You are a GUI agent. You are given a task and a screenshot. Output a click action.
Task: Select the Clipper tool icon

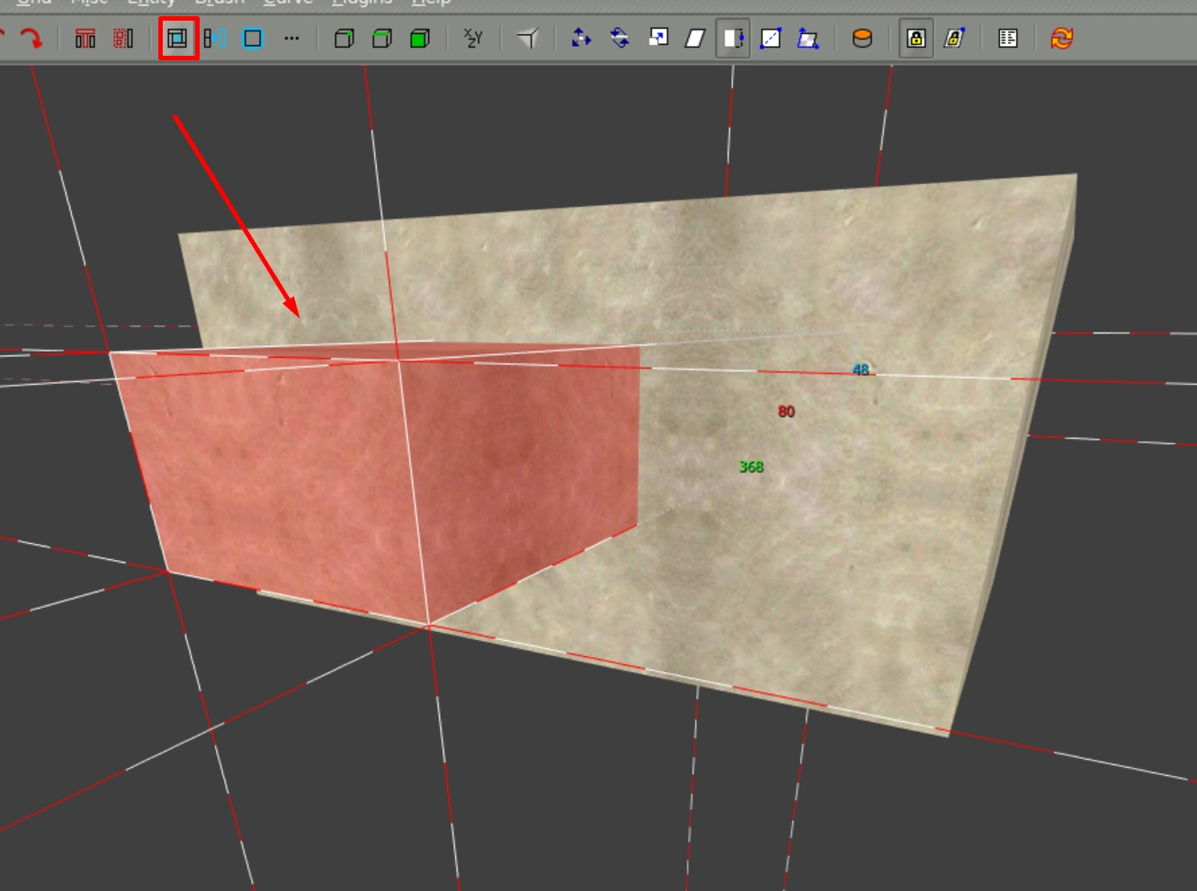point(528,39)
